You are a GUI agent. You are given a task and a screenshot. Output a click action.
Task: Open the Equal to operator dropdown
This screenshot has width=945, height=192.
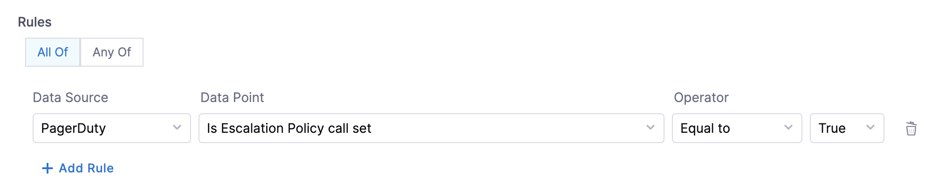pyautogui.click(x=737, y=128)
